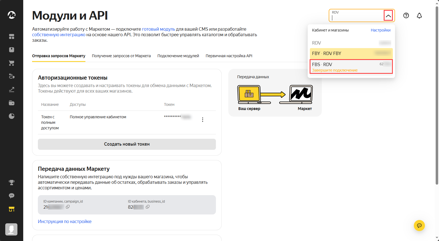Open the analytics pie chart icon
The image size is (439, 241).
click(x=12, y=116)
